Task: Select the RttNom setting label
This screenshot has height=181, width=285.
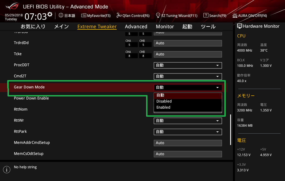Action: click(21, 109)
